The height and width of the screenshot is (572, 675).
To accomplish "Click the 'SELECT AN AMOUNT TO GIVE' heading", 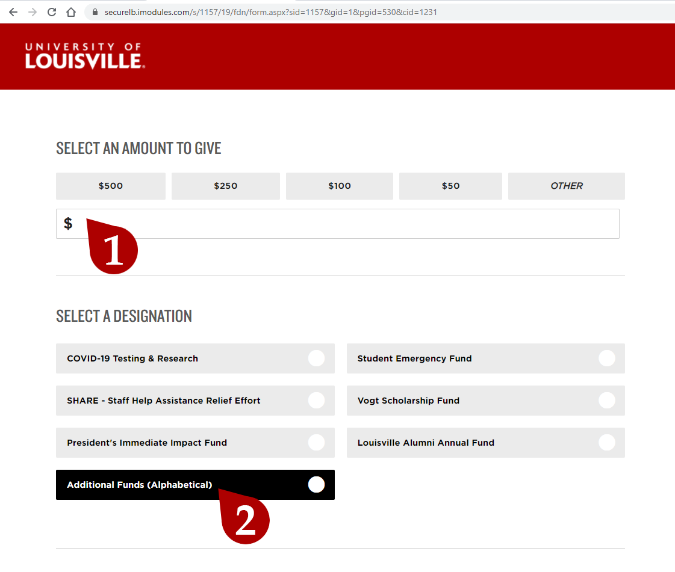I will (x=138, y=149).
